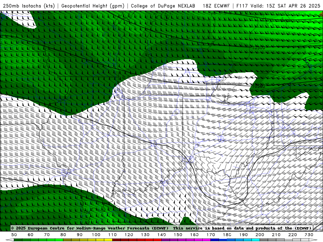Click 'F117 Valid: 15Z SAT APR 26 2025'
The width and height of the screenshot is (323, 242).
pos(278,6)
